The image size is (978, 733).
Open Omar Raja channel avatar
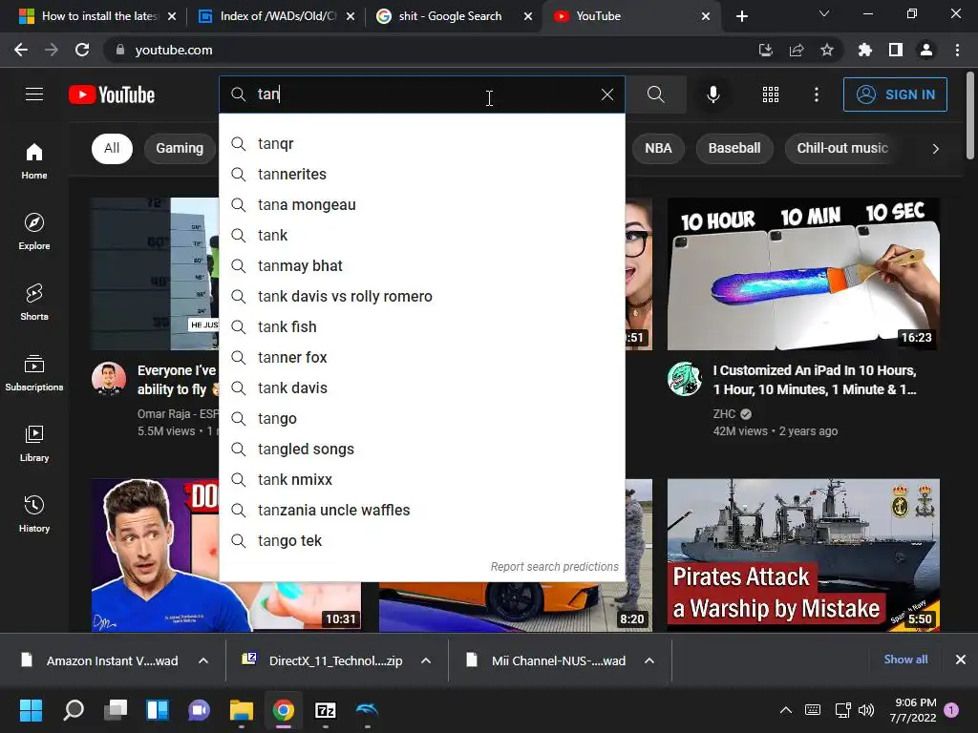tap(109, 379)
